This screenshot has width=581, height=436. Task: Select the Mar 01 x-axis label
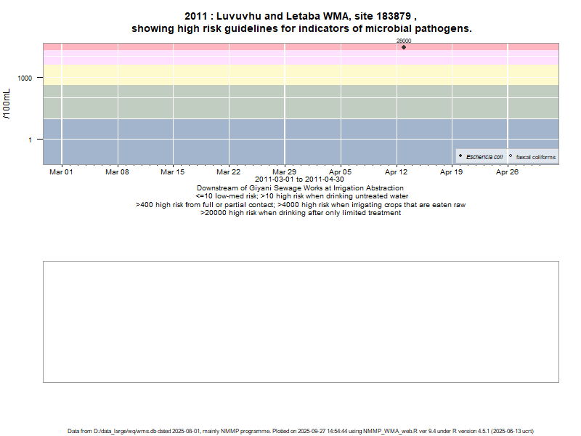(x=61, y=172)
